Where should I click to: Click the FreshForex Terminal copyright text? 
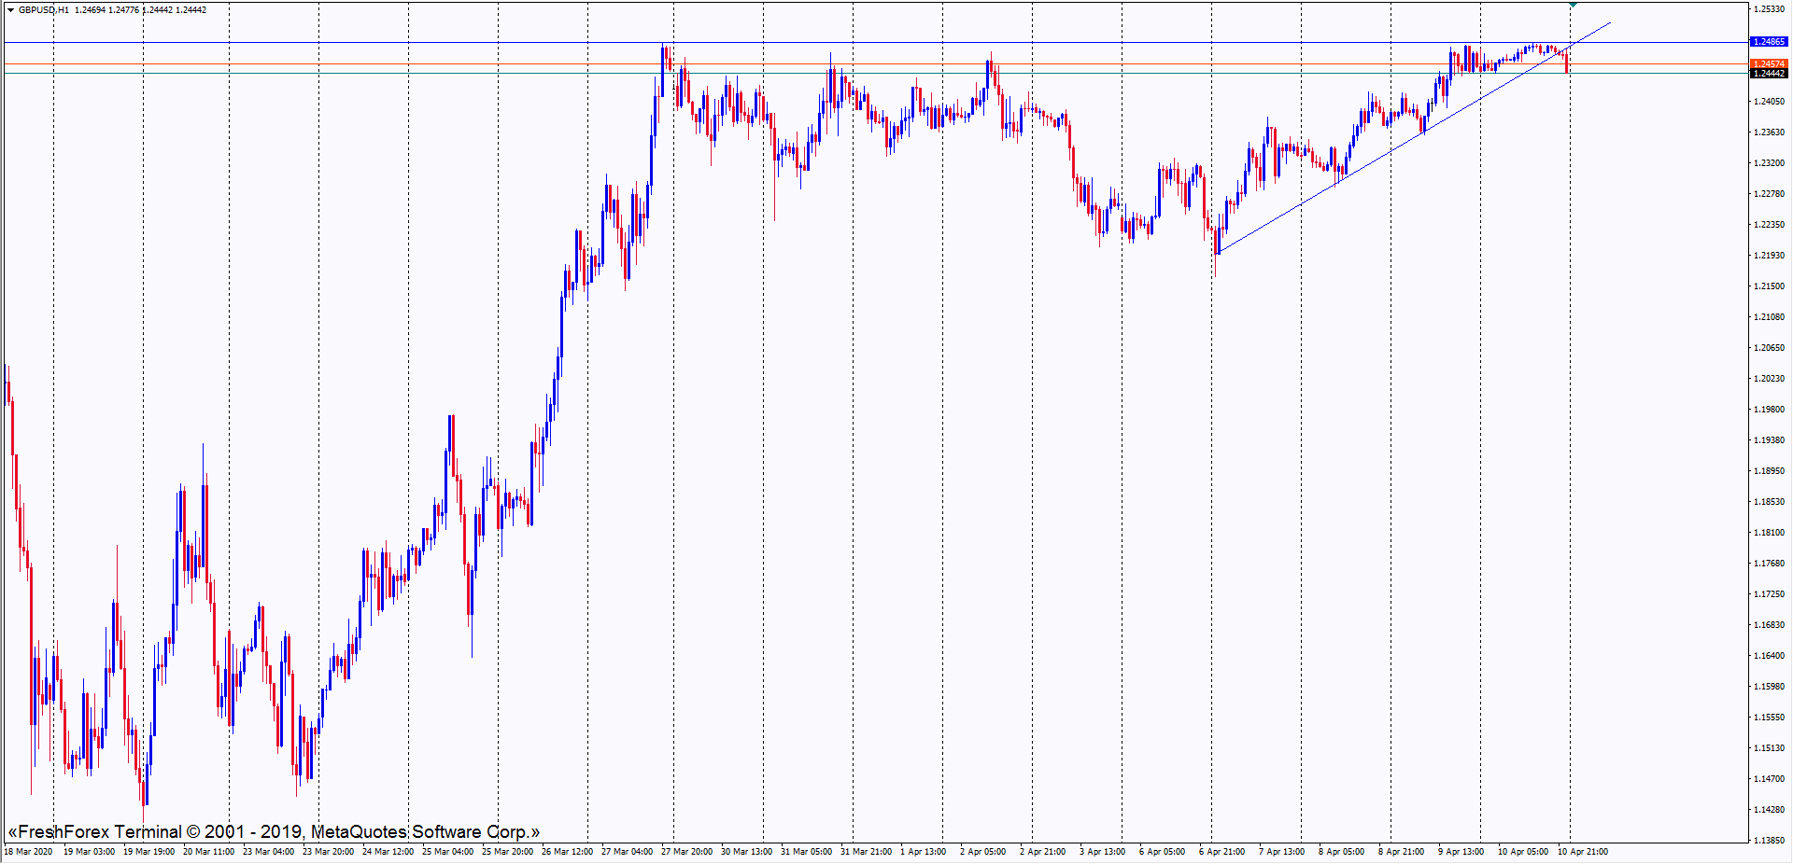[274, 831]
